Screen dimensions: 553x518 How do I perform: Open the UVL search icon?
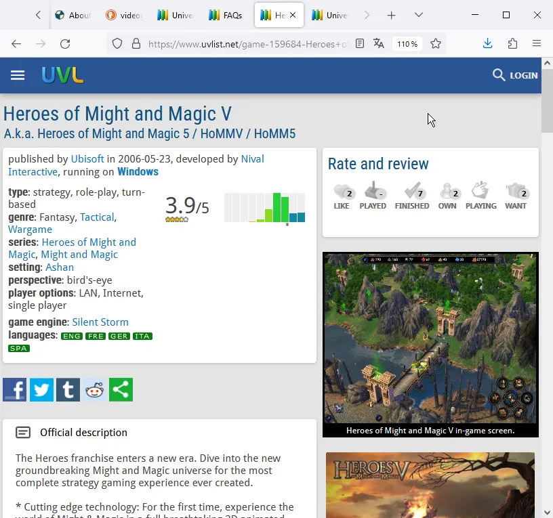coord(498,75)
